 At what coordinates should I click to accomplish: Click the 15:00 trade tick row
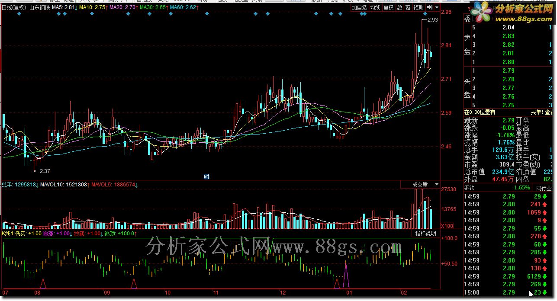coord(508,293)
